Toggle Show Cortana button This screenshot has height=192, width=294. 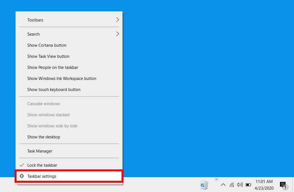[x=69, y=45]
